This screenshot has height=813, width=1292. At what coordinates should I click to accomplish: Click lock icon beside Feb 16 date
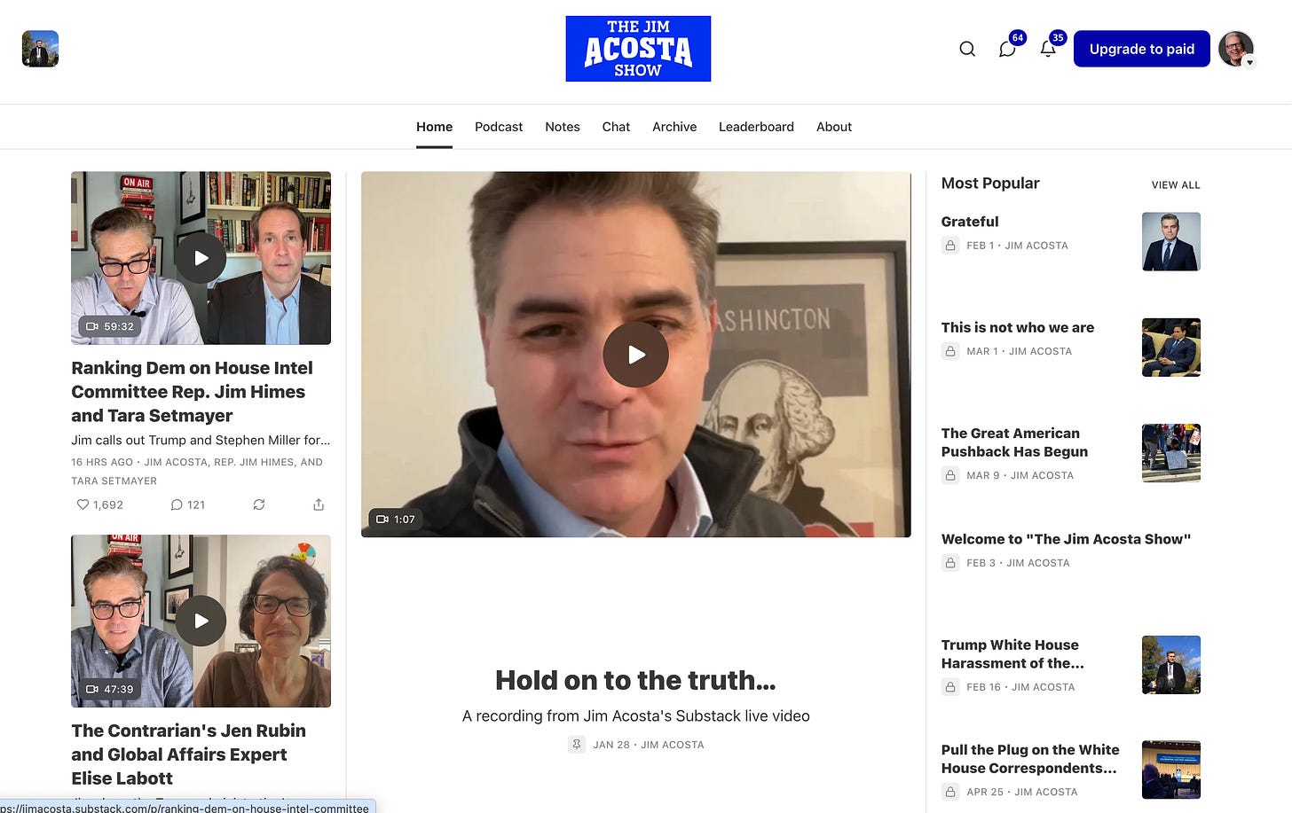(950, 687)
